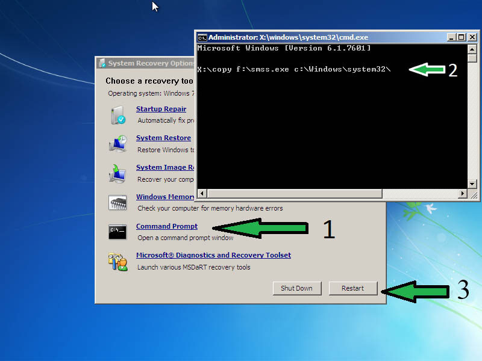Open the Windows Memory Diagnostic link
Image resolution: width=482 pixels, height=361 pixels.
point(165,197)
